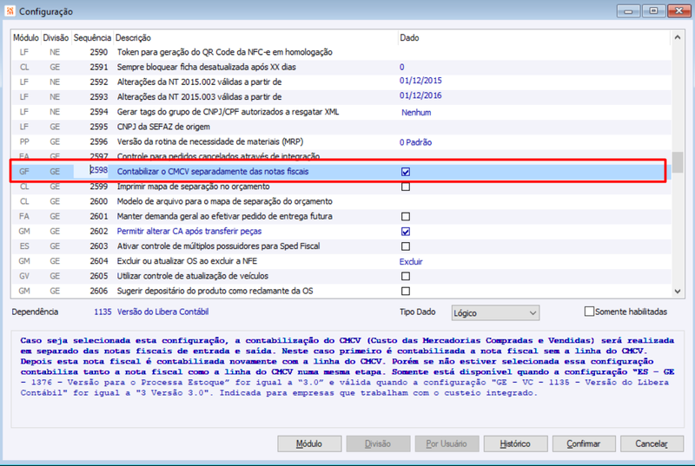This screenshot has height=466, width=695.
Task: Click the value 0 in row 2591
Action: click(401, 68)
